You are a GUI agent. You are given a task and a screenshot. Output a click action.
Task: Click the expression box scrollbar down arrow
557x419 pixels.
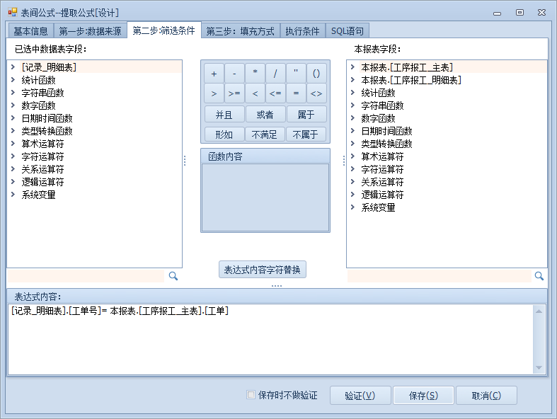[539, 367]
